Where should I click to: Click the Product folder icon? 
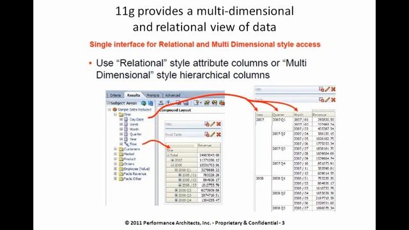pos(121,159)
